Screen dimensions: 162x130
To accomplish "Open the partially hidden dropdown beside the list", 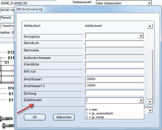I will pos(150,111).
